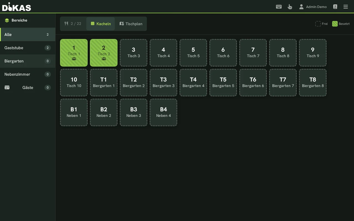This screenshot has height=221, width=354.
Task: Click the Frei legend indicator
Action: (321, 24)
